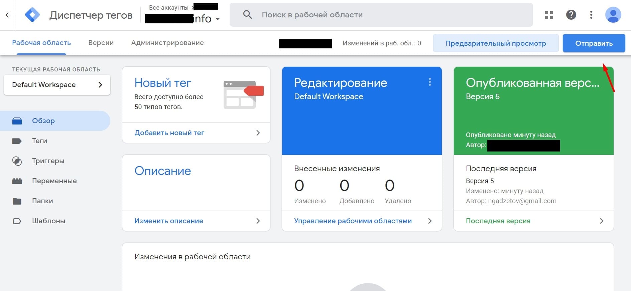This screenshot has width=631, height=291.
Task: Click the new tag illustration
Action: point(243,95)
